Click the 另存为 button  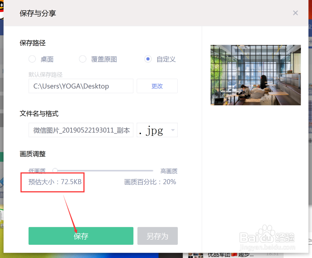tap(158, 236)
